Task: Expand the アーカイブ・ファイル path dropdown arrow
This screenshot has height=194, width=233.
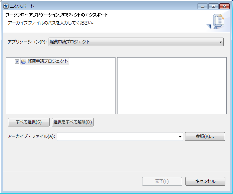Action: tap(180, 136)
